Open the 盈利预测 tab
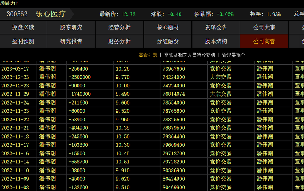Image resolution: width=304 pixels, height=191 pixels. (x=23, y=41)
